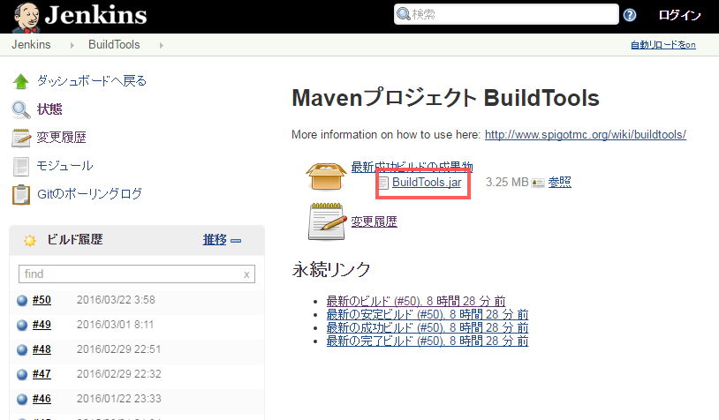Open 最新の成功ビルド (#50) permalink

tap(428, 328)
